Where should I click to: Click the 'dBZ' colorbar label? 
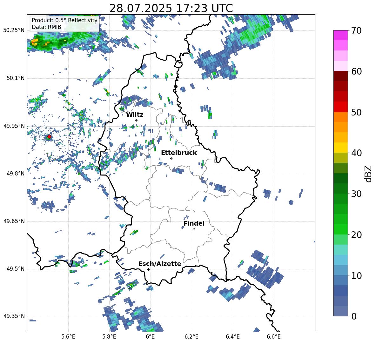click(368, 174)
